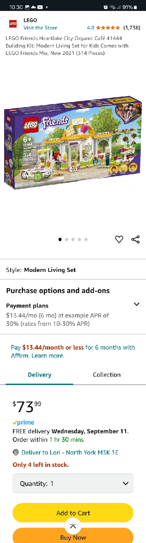Open the Quantity dropdown

[x=73, y=483]
